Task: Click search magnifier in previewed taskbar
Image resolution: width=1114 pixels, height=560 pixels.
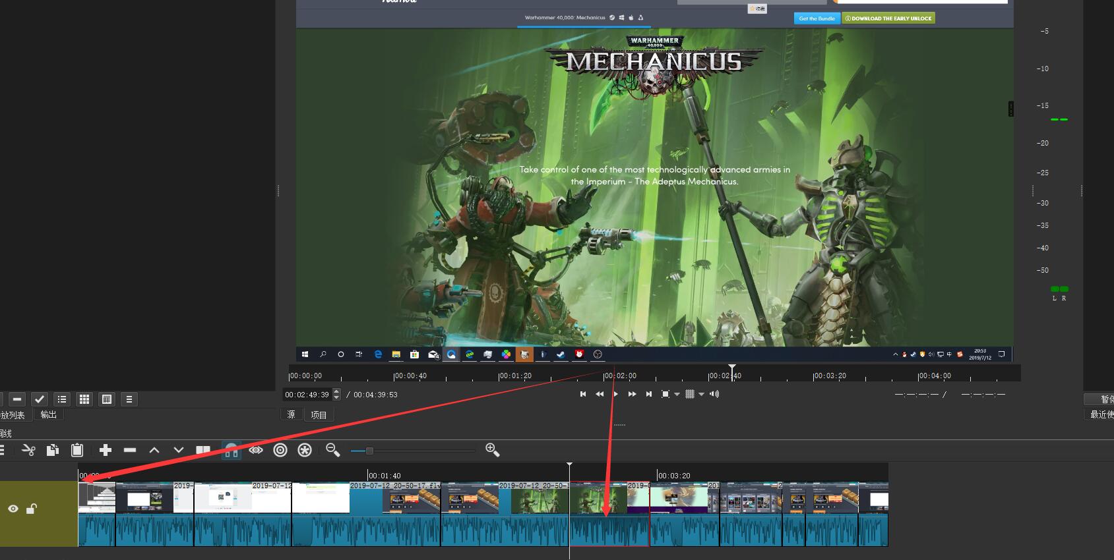Action: coord(323,354)
